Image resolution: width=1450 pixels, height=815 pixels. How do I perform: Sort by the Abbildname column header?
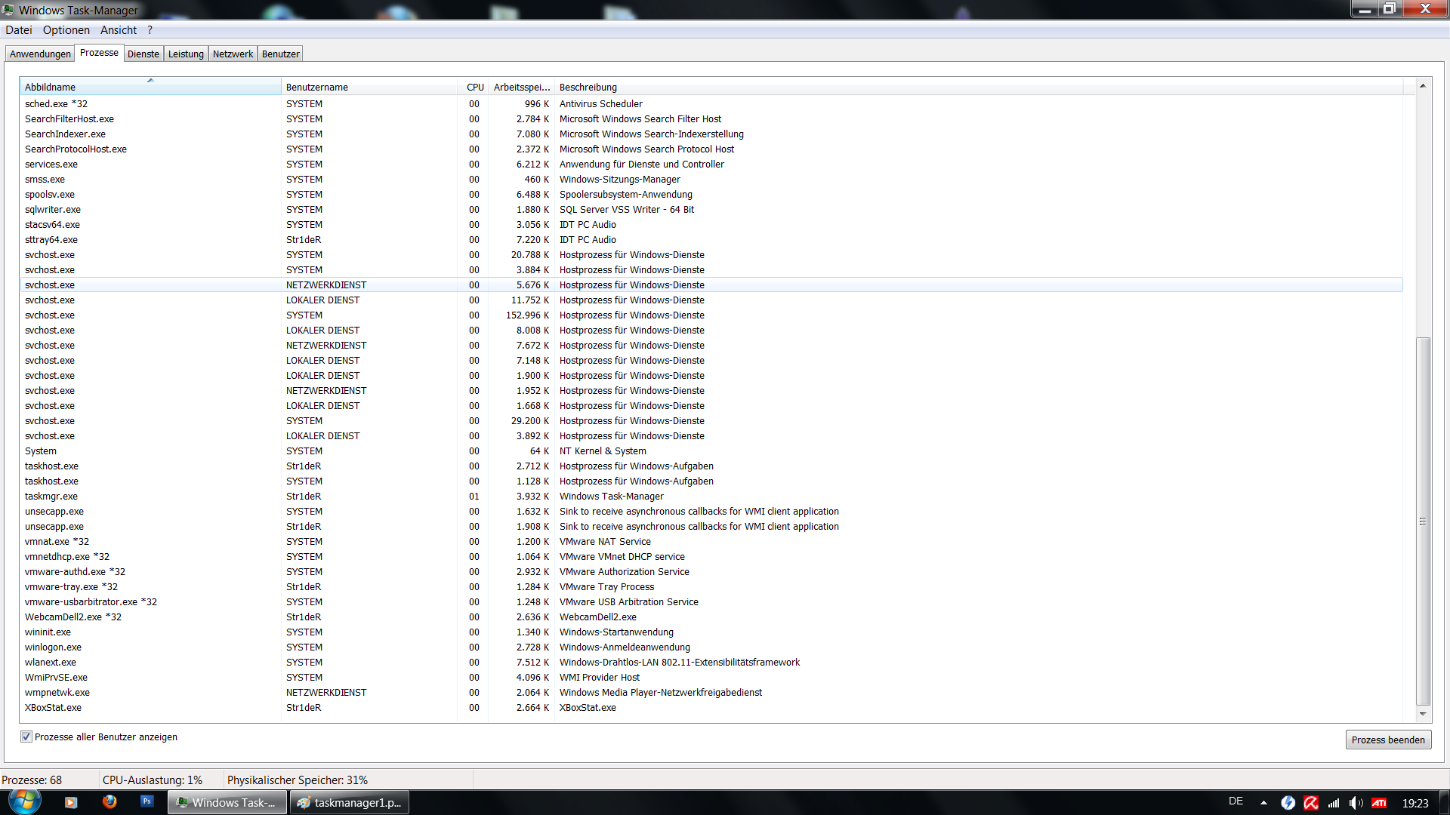point(150,87)
